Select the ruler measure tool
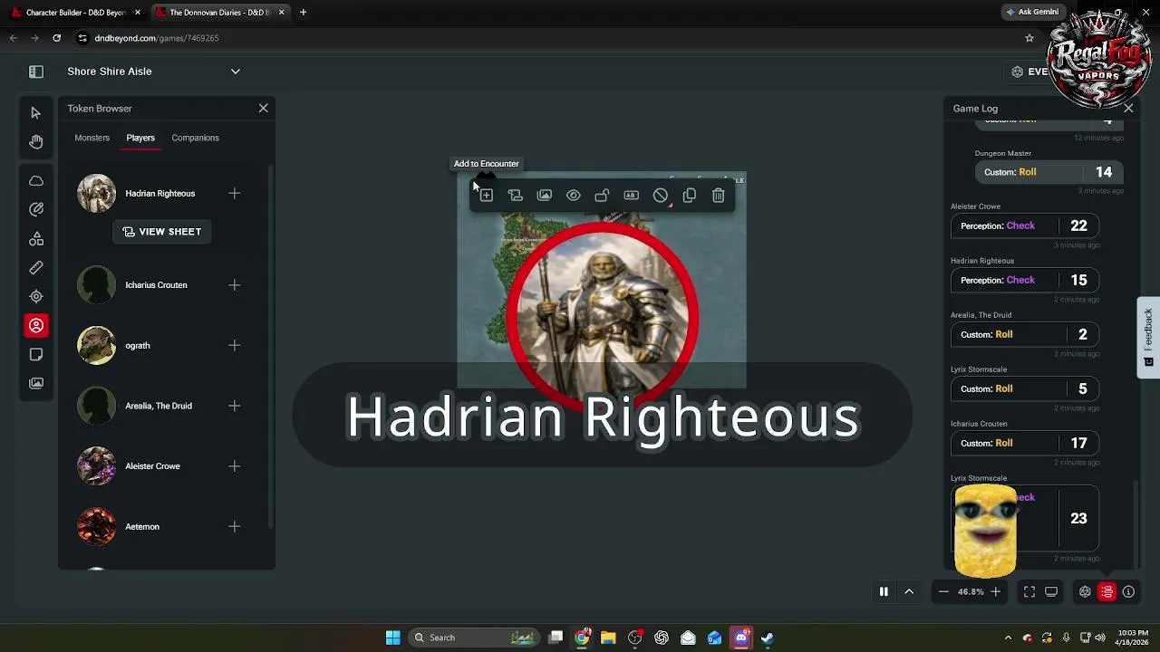Viewport: 1160px width, 652px height. coord(36,267)
